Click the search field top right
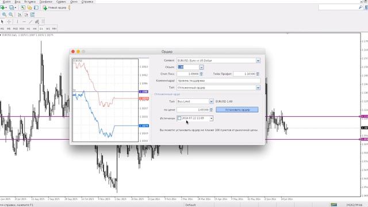Screen dimensions: 368x207 click(x=339, y=7)
